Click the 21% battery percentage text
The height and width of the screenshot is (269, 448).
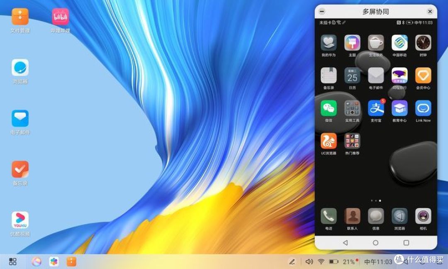[349, 262]
